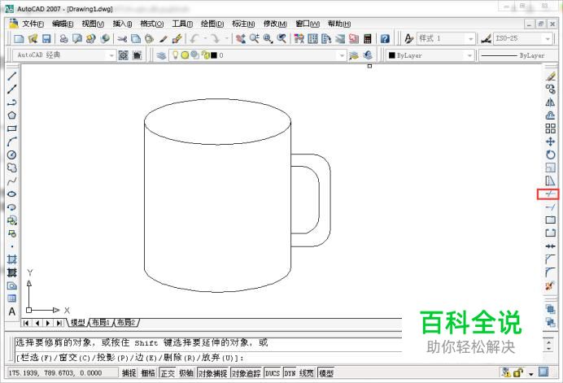
Task: Click the command line input area
Action: pyautogui.click(x=208, y=358)
